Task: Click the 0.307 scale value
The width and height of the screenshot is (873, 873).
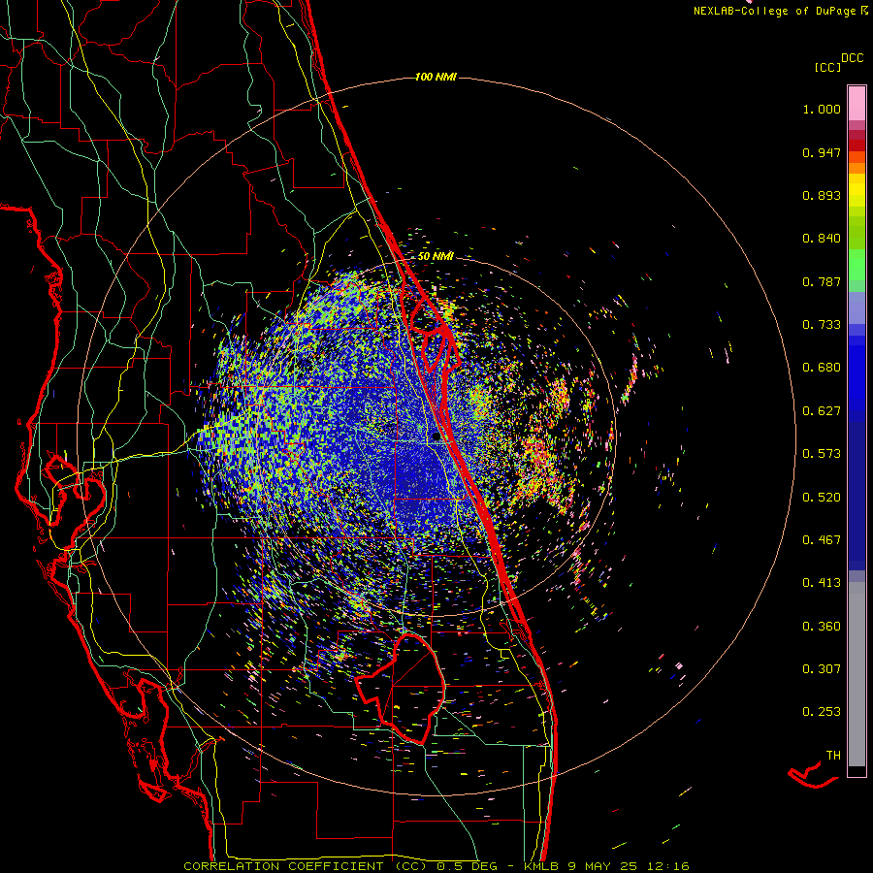Action: pos(822,669)
